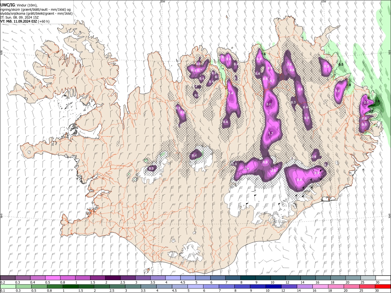
Task: Click the '64N' latitude label on the right edge
Action: coord(389,216)
